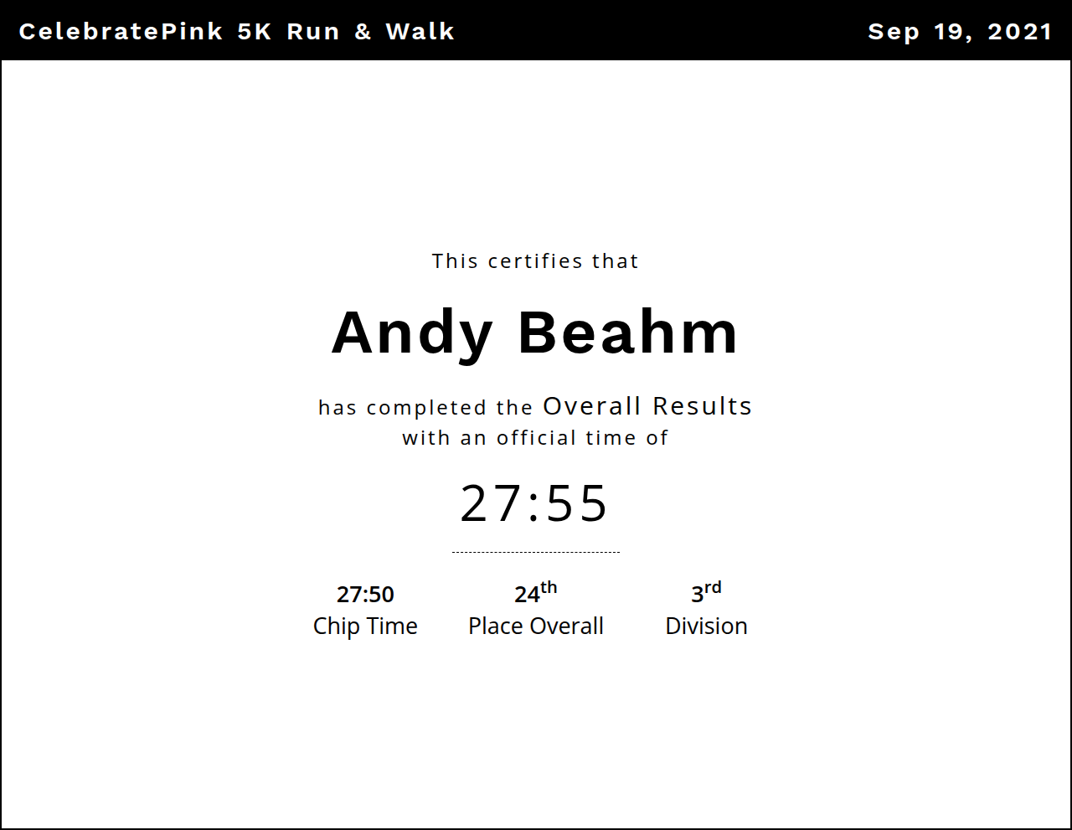This screenshot has height=830, width=1072.
Task: Select the 3rd division ranking value
Action: tap(698, 595)
